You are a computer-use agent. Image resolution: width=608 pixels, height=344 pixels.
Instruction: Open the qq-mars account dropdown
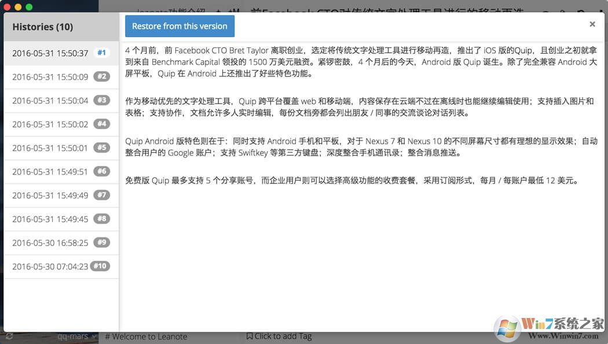coord(76,336)
